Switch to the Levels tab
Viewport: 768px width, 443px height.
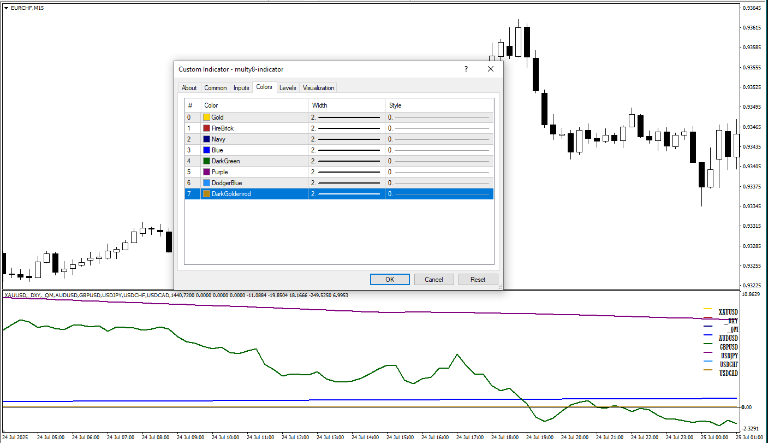[x=288, y=88]
